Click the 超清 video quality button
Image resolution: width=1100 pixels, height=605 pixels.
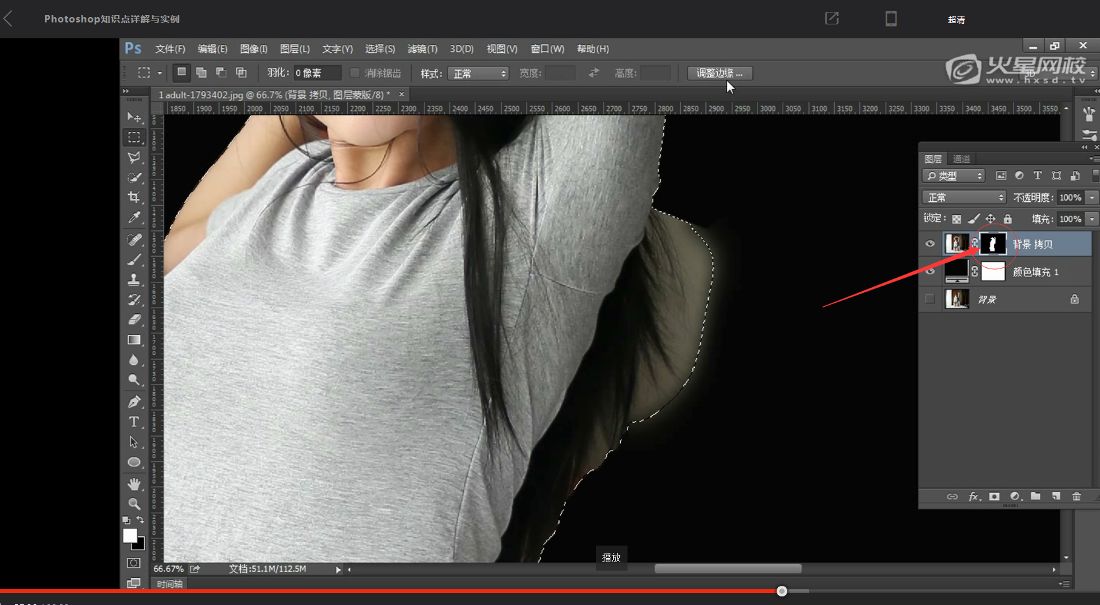pos(956,20)
